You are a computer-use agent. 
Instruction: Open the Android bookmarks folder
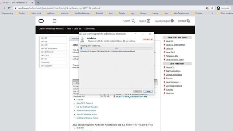tap(98, 13)
